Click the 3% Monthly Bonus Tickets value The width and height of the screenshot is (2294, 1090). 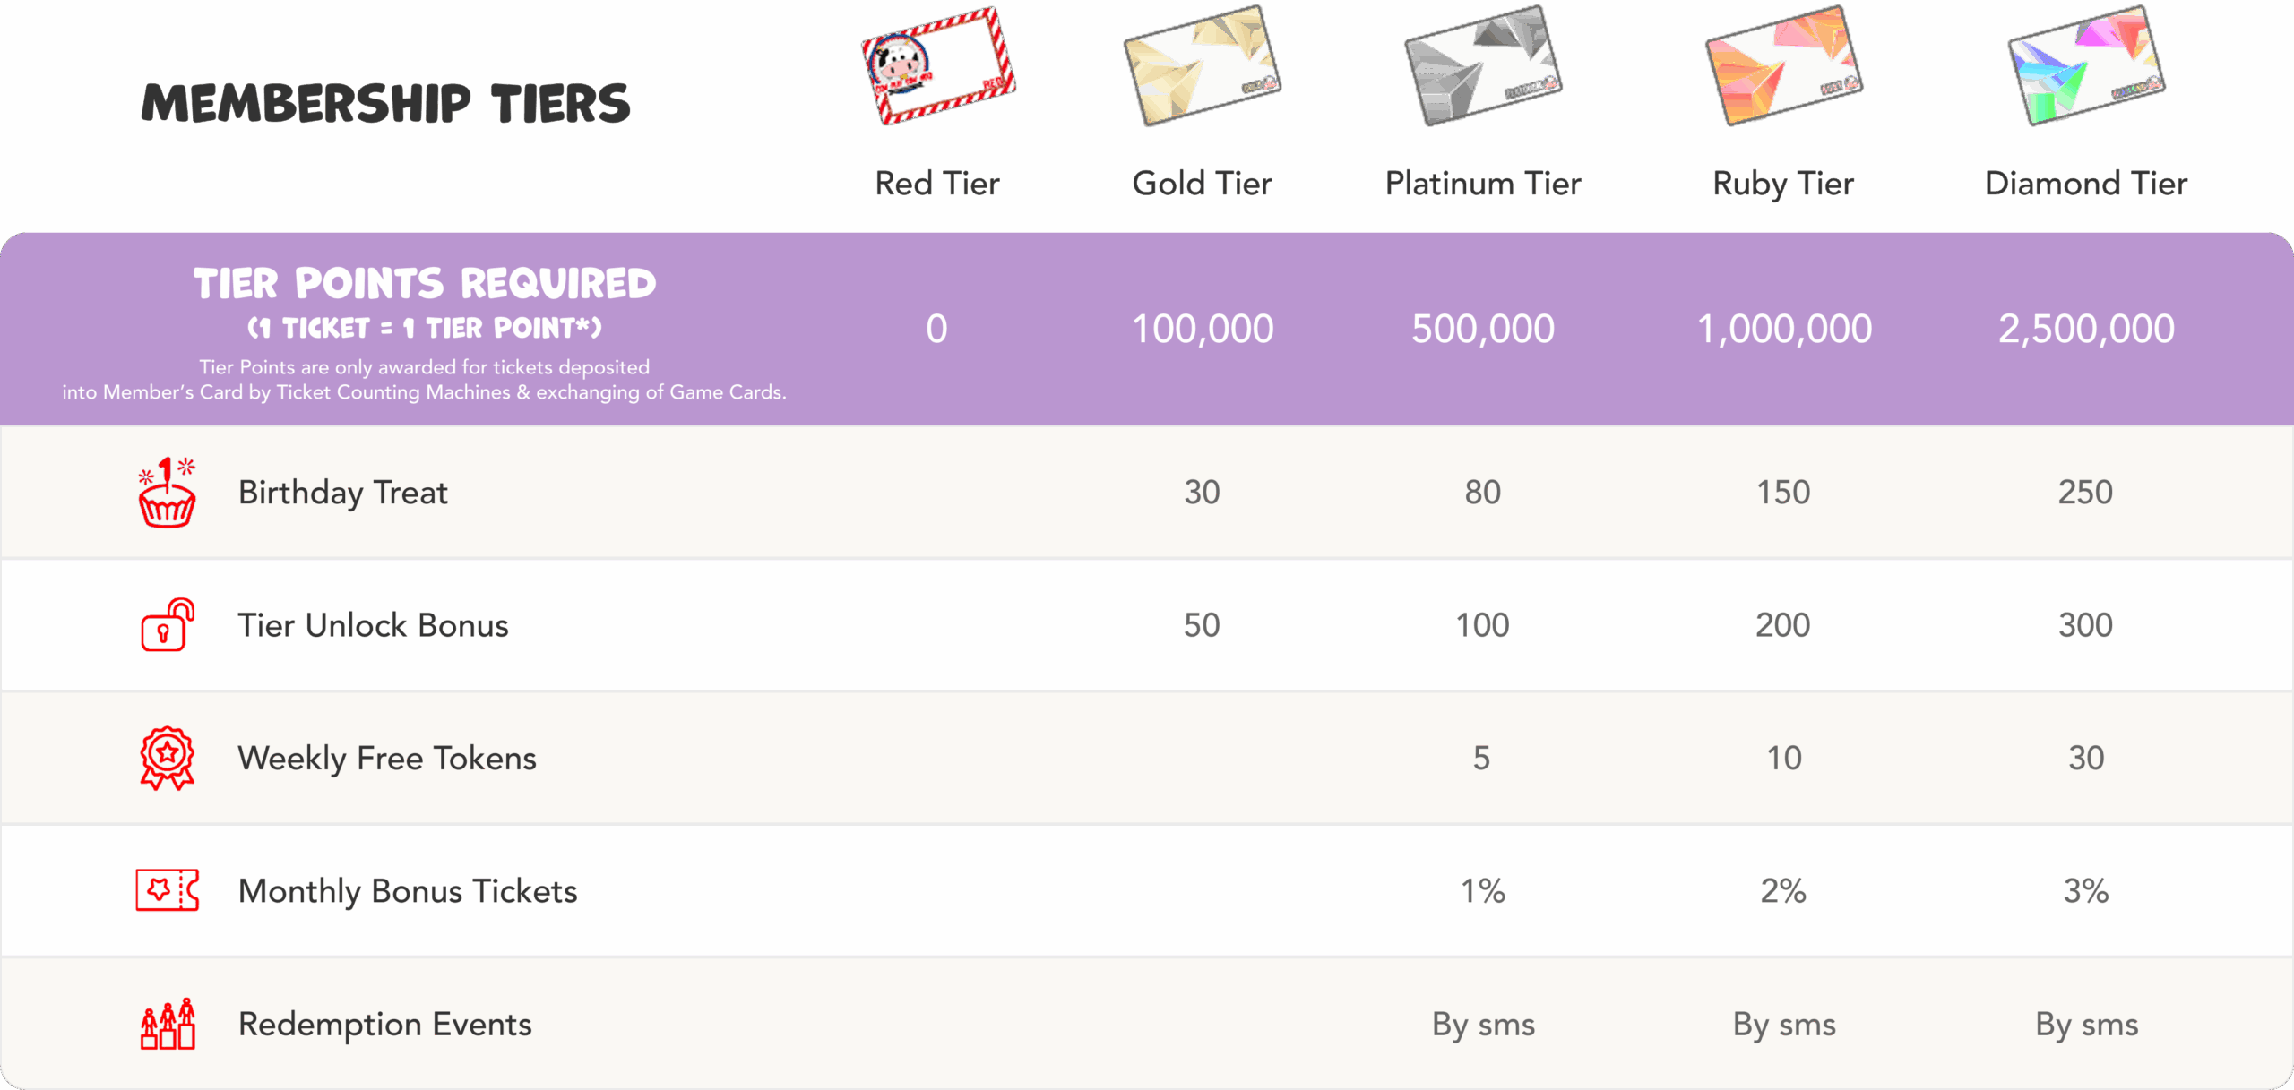(x=2086, y=891)
